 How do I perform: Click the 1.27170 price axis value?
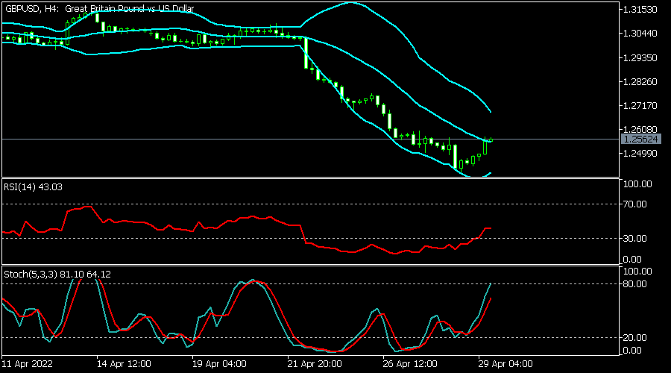coord(640,106)
